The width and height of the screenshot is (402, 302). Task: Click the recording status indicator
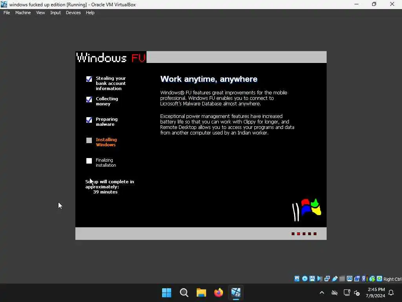click(x=357, y=279)
